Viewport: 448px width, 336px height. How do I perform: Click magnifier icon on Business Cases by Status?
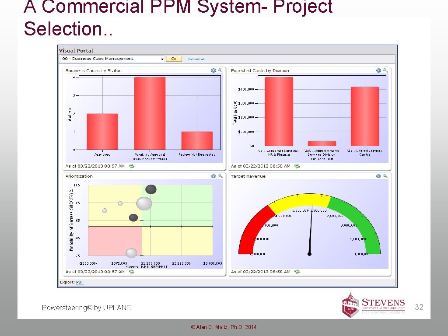pos(220,70)
